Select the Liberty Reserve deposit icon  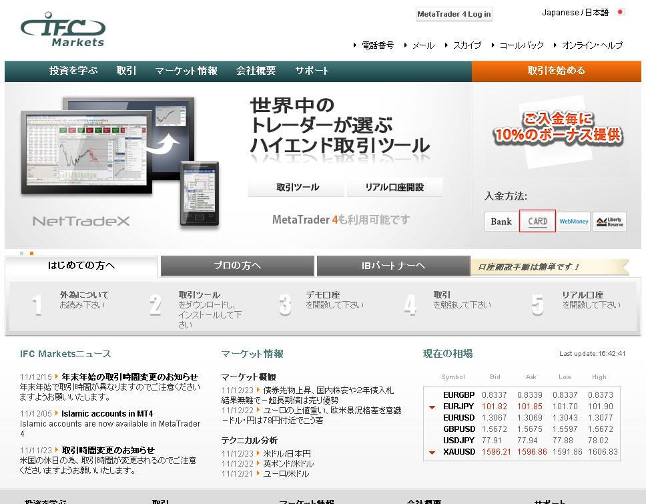click(x=610, y=222)
